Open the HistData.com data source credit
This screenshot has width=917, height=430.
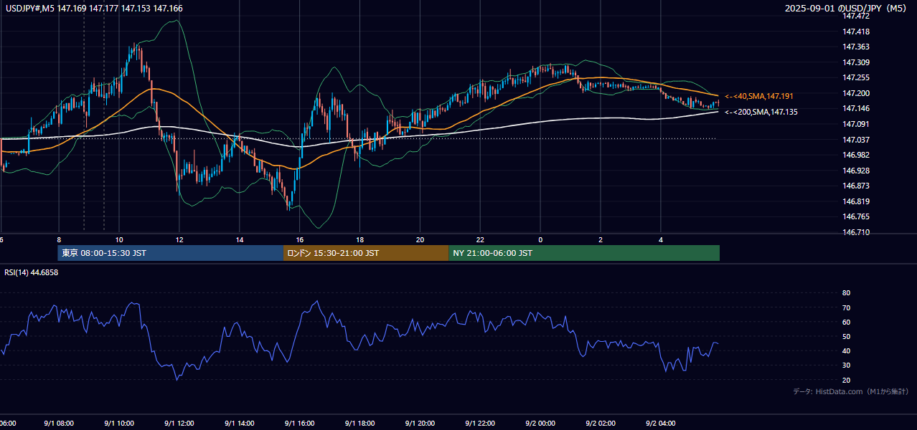click(x=850, y=391)
